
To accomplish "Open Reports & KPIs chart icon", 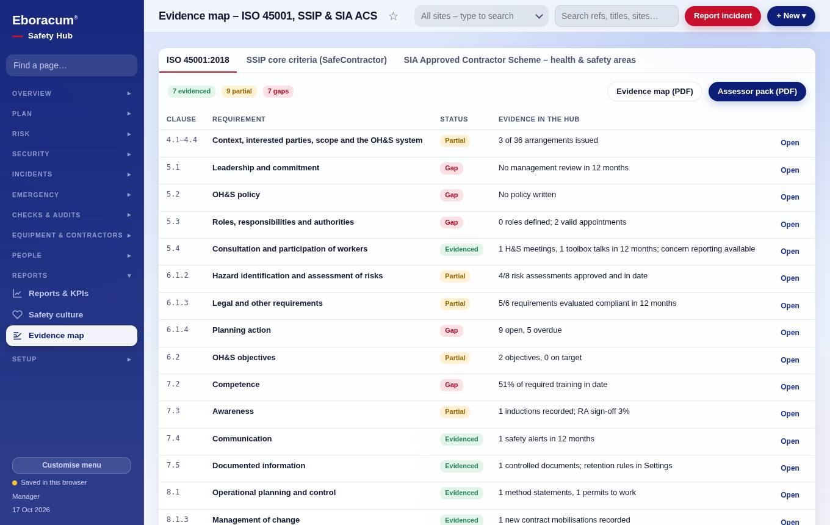I will click(17, 294).
